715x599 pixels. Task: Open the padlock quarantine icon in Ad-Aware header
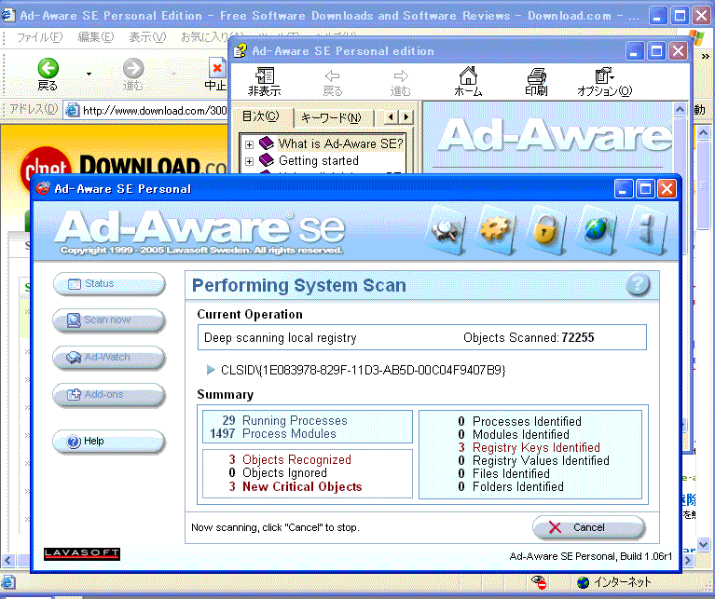[x=545, y=230]
